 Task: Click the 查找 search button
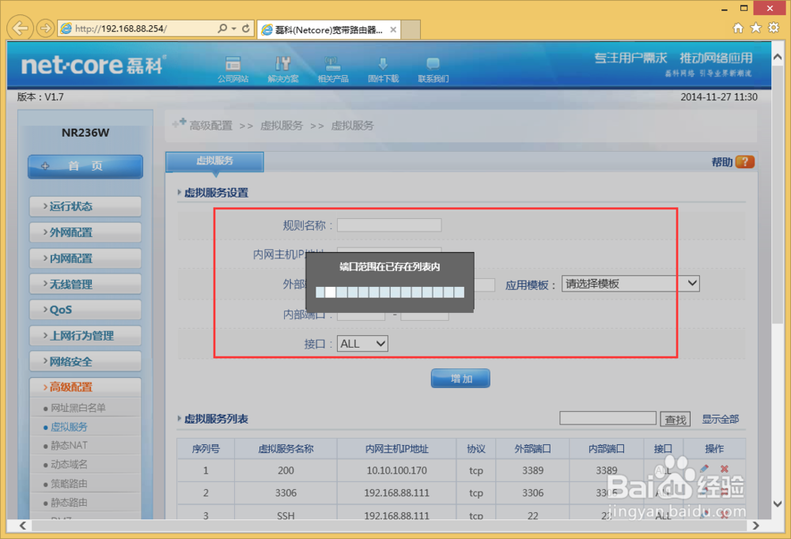click(x=676, y=420)
